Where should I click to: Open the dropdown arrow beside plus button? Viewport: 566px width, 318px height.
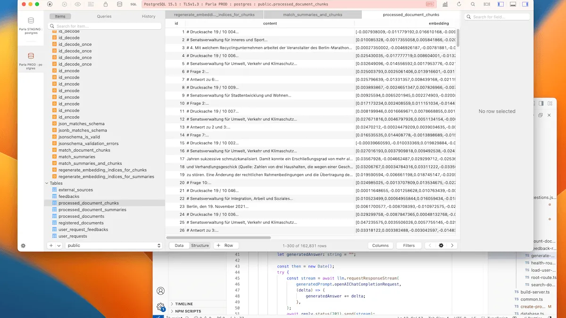pos(59,245)
